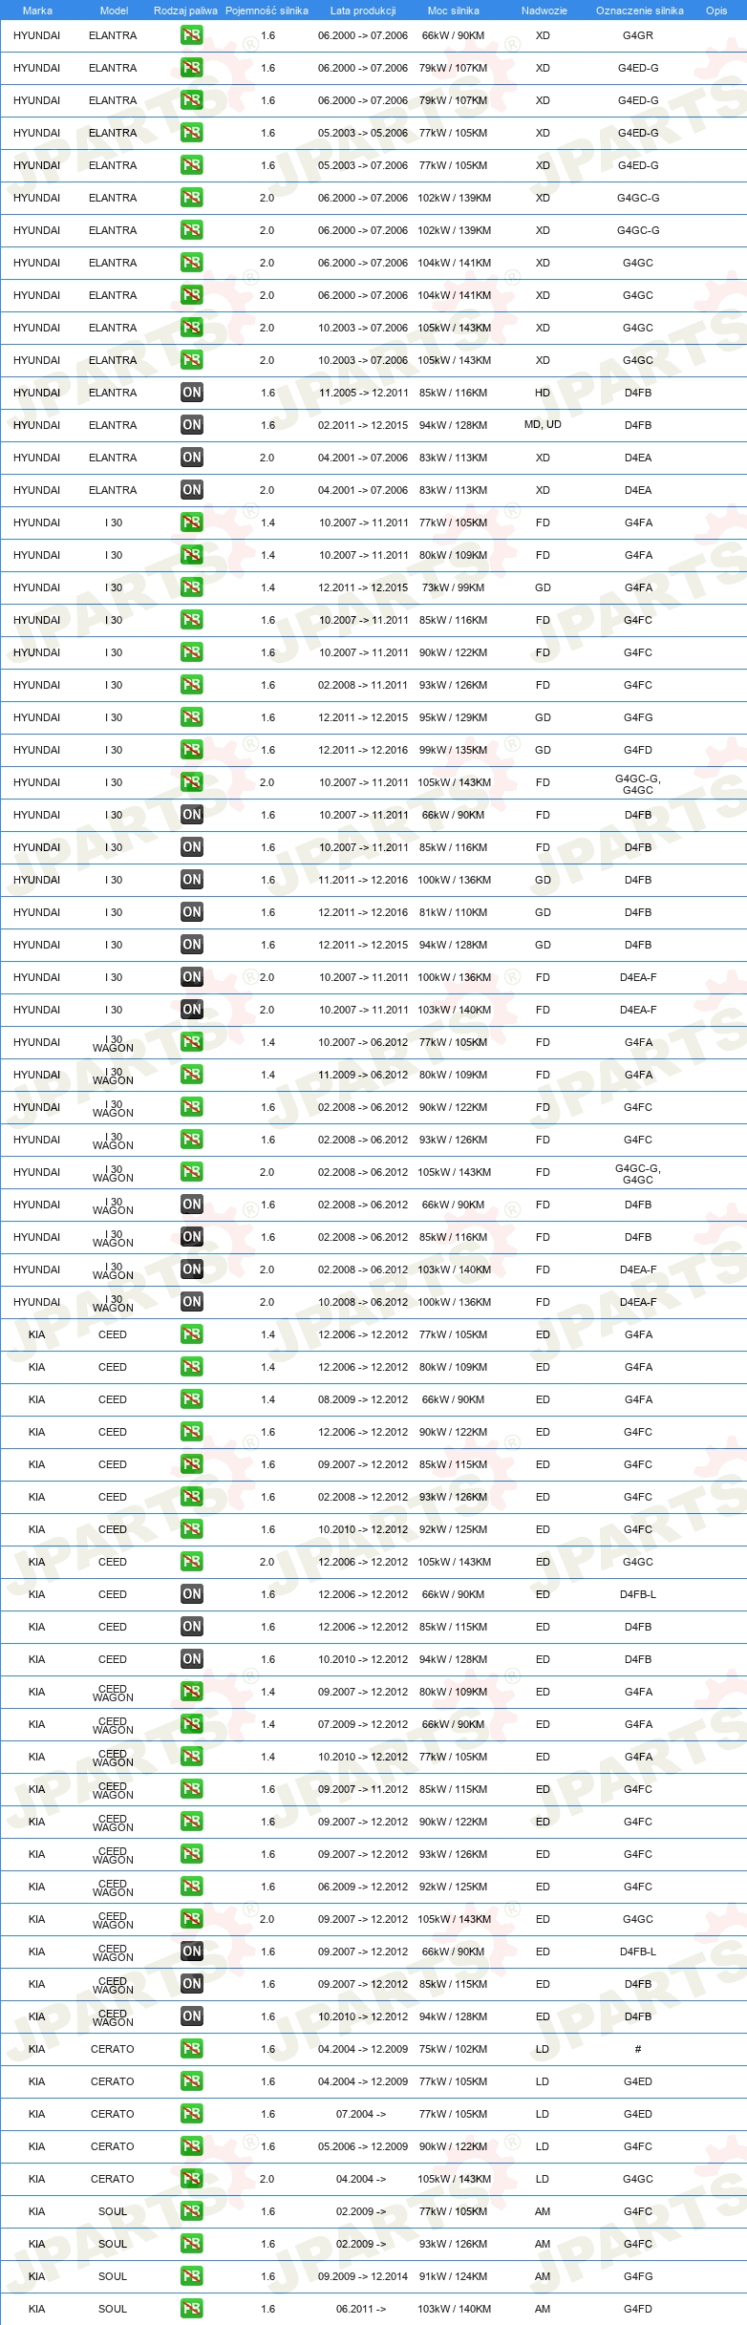Select the HD body cell
747x2325 pixels.
click(543, 393)
